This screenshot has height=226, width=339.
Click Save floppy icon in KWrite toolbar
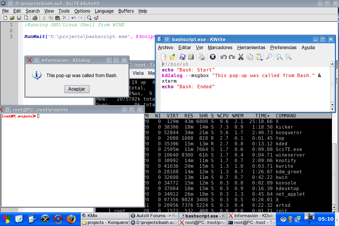click(x=182, y=57)
